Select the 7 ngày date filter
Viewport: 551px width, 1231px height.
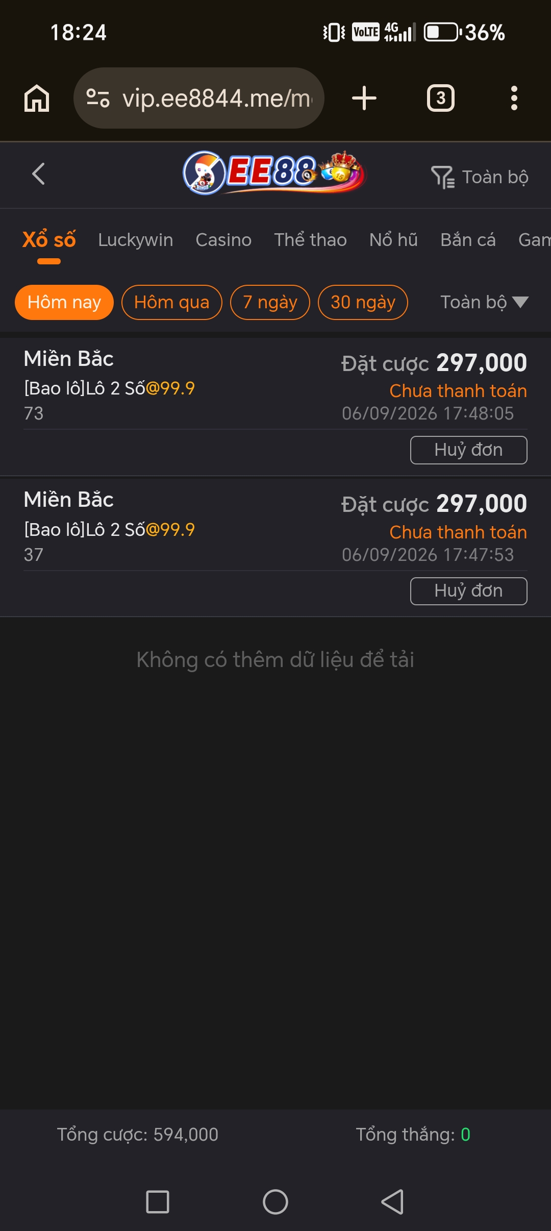click(x=270, y=302)
